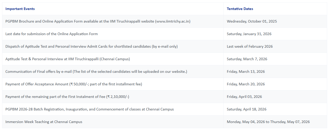Click the Immersion Week Teaching row
The height and width of the screenshot is (132, 330).
point(165,122)
